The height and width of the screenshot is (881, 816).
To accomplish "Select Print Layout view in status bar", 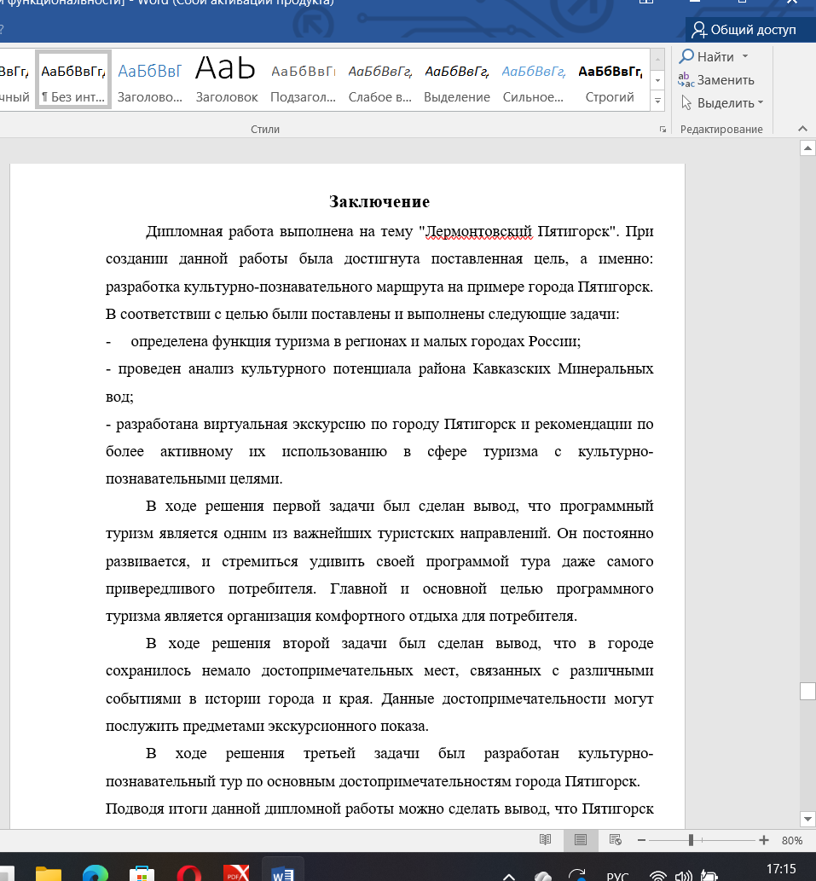I will pos(581,839).
